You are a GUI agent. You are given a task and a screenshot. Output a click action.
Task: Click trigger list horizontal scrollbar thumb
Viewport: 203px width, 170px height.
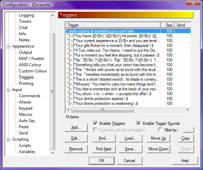tap(103, 110)
